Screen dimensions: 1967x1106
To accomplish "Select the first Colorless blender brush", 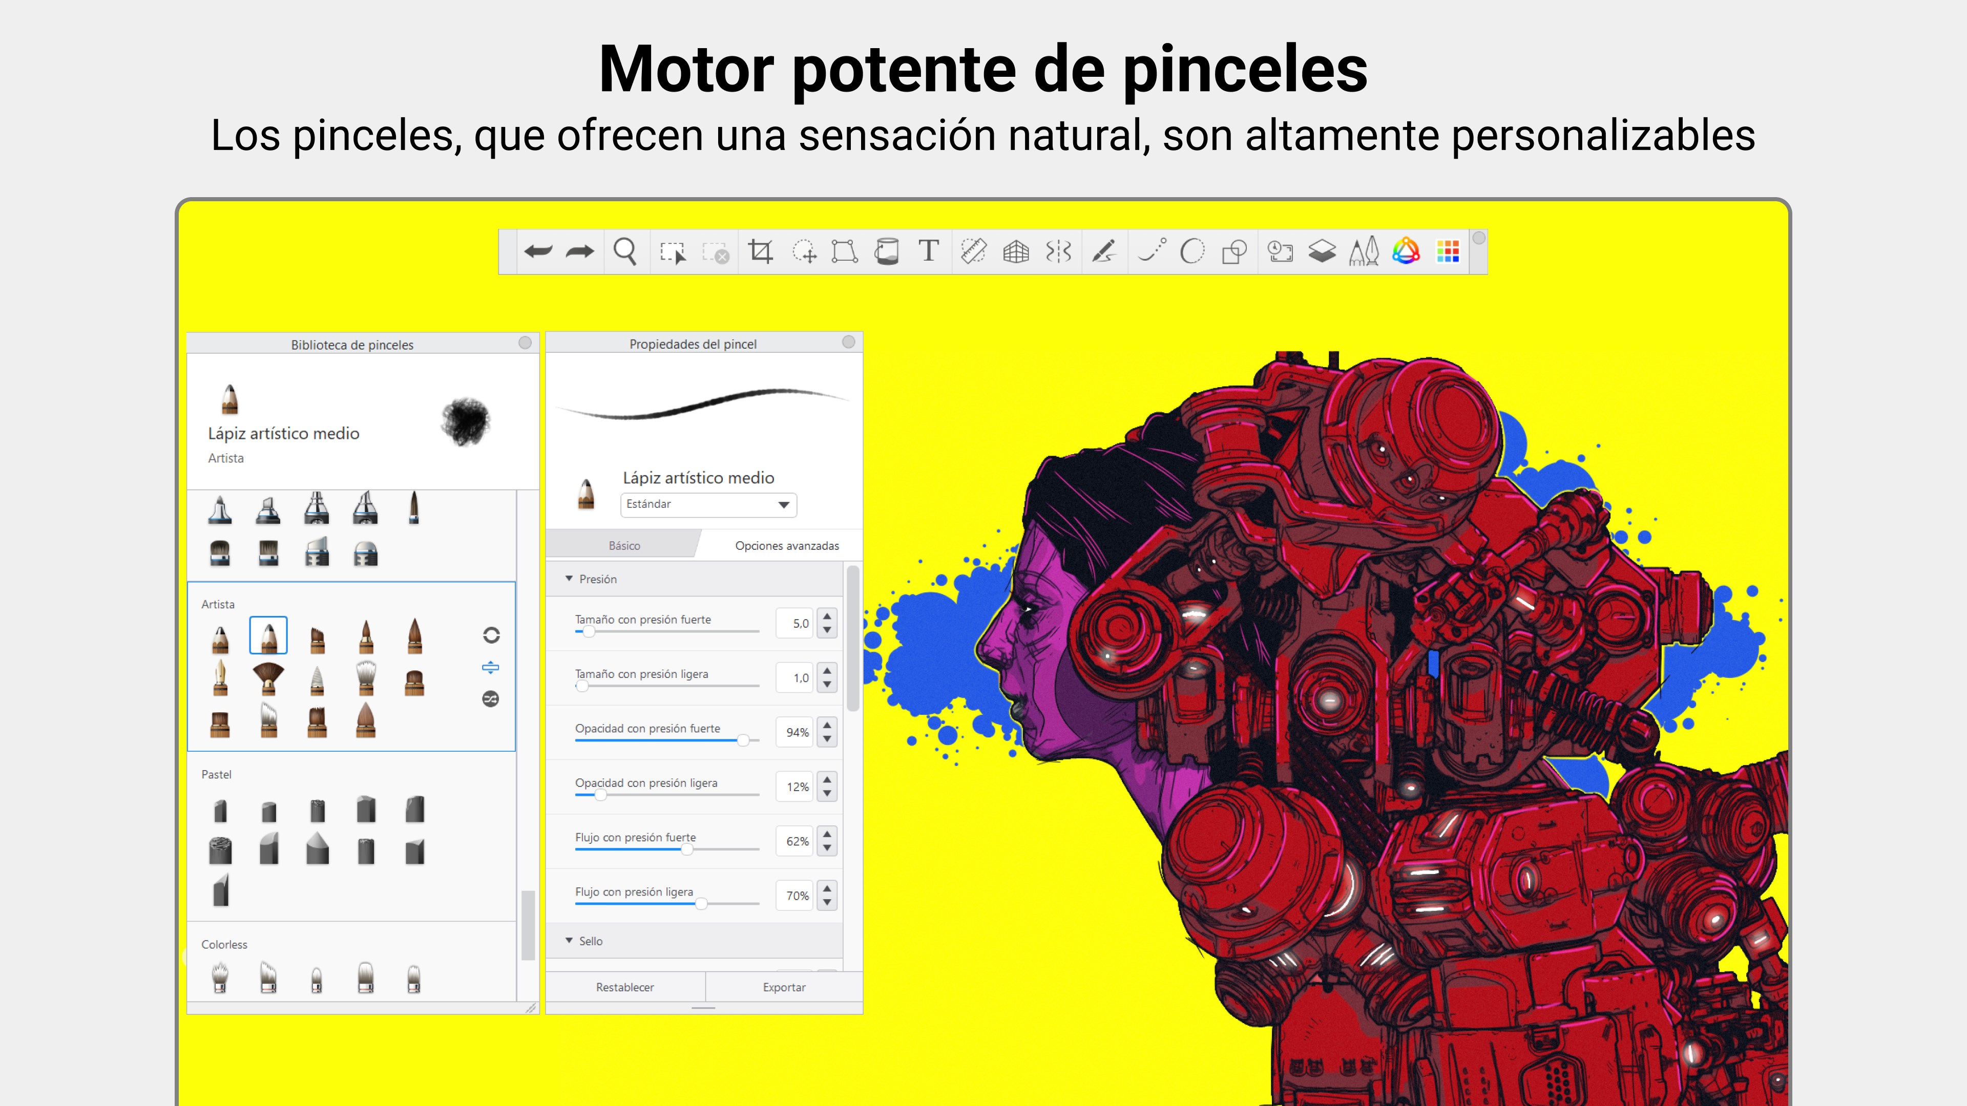I will point(220,977).
